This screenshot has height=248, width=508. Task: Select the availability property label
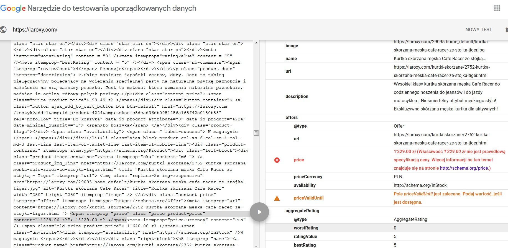305,185
